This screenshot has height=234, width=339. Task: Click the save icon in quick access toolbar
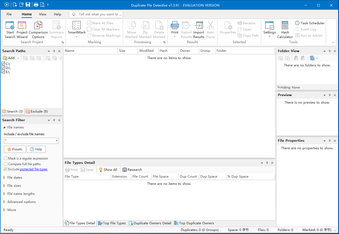(x=28, y=5)
